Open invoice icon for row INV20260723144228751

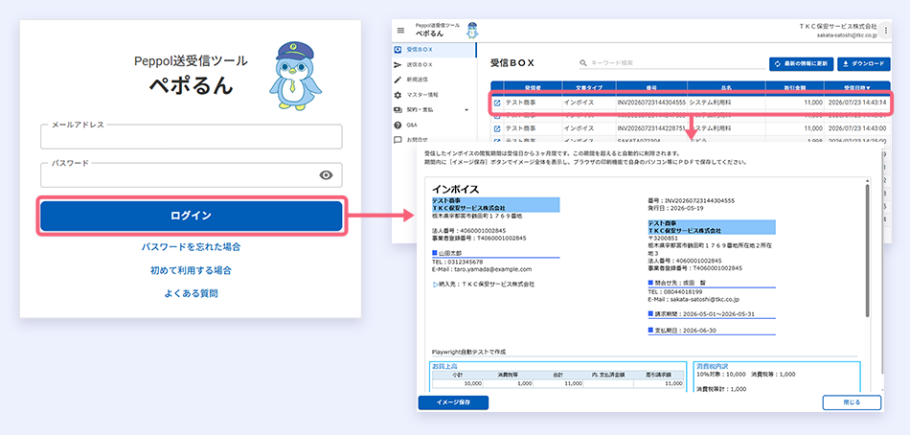pos(497,128)
